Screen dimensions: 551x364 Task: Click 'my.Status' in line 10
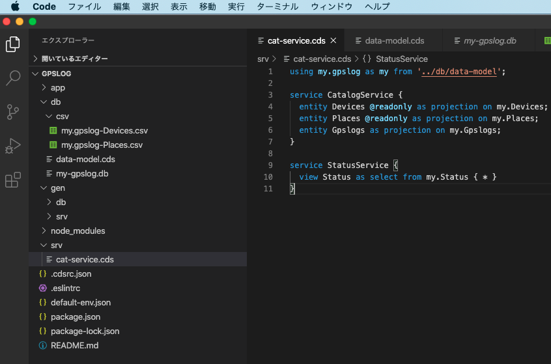click(447, 177)
